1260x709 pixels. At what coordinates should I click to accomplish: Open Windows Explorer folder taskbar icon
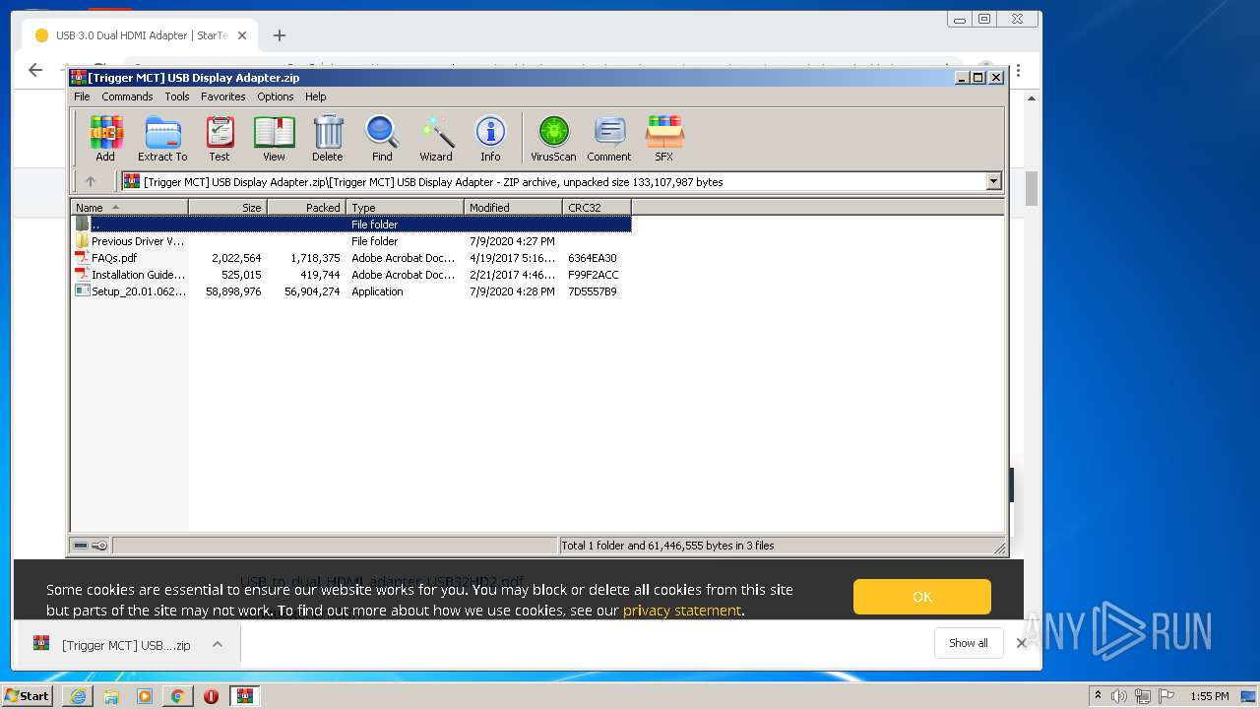pos(111,696)
